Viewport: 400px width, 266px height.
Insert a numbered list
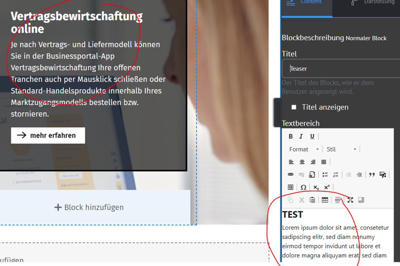[336, 174]
